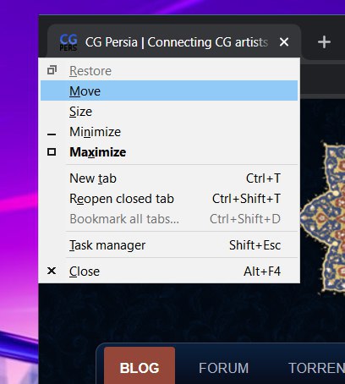Click the new tab plus button
Screen dimensions: 345x384
click(x=324, y=42)
